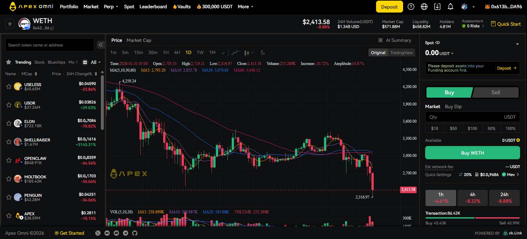The image size is (527, 239).
Task: Copy the WETH contract address
Action: coord(52,28)
